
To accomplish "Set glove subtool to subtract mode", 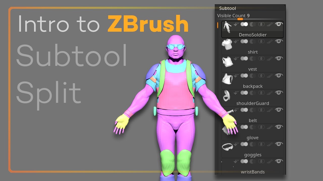I will coord(253,127).
